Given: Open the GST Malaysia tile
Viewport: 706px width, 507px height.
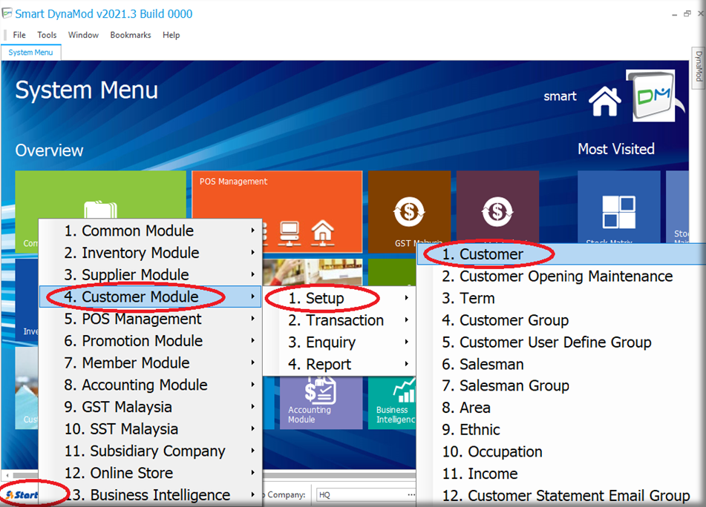Looking at the screenshot, I should tap(409, 212).
